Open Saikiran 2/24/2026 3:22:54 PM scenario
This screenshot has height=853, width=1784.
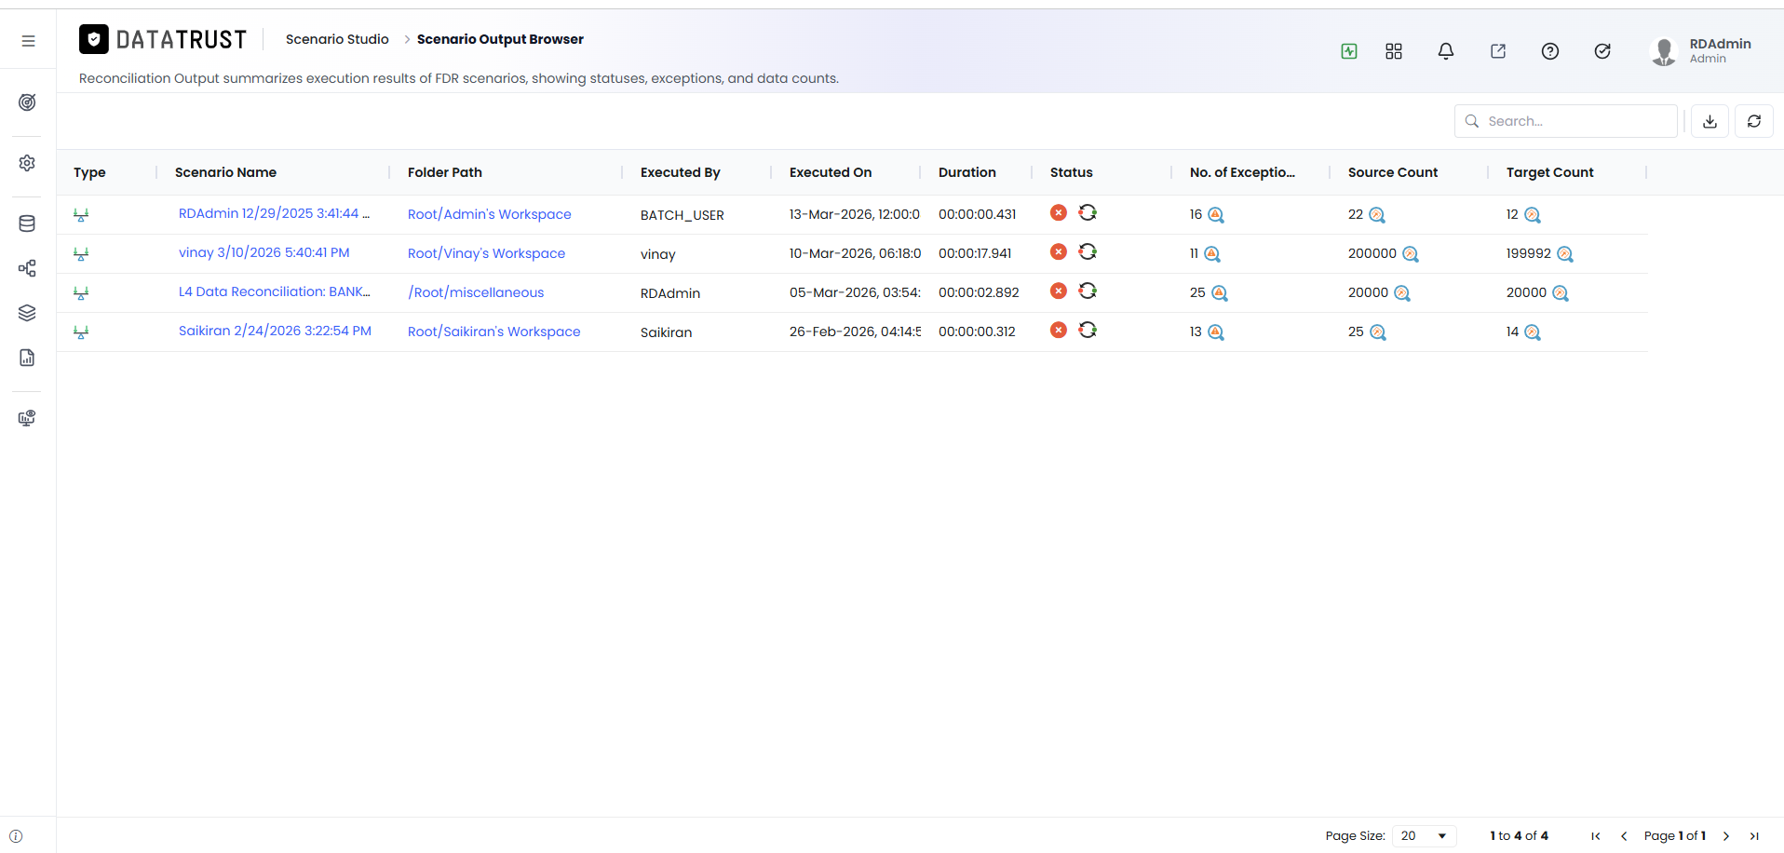[x=275, y=331]
